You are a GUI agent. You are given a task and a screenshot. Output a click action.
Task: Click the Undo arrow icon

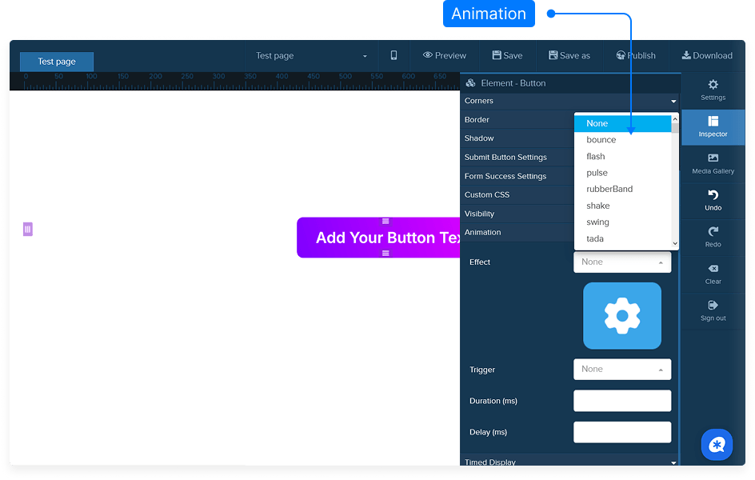point(713,195)
